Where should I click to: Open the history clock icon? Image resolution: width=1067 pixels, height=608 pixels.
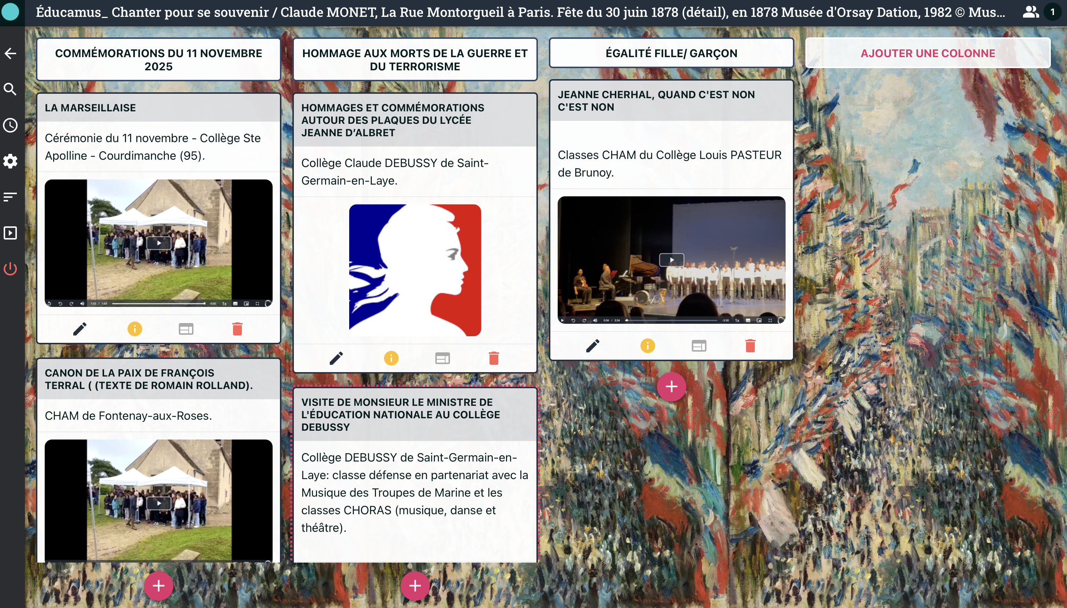10,125
